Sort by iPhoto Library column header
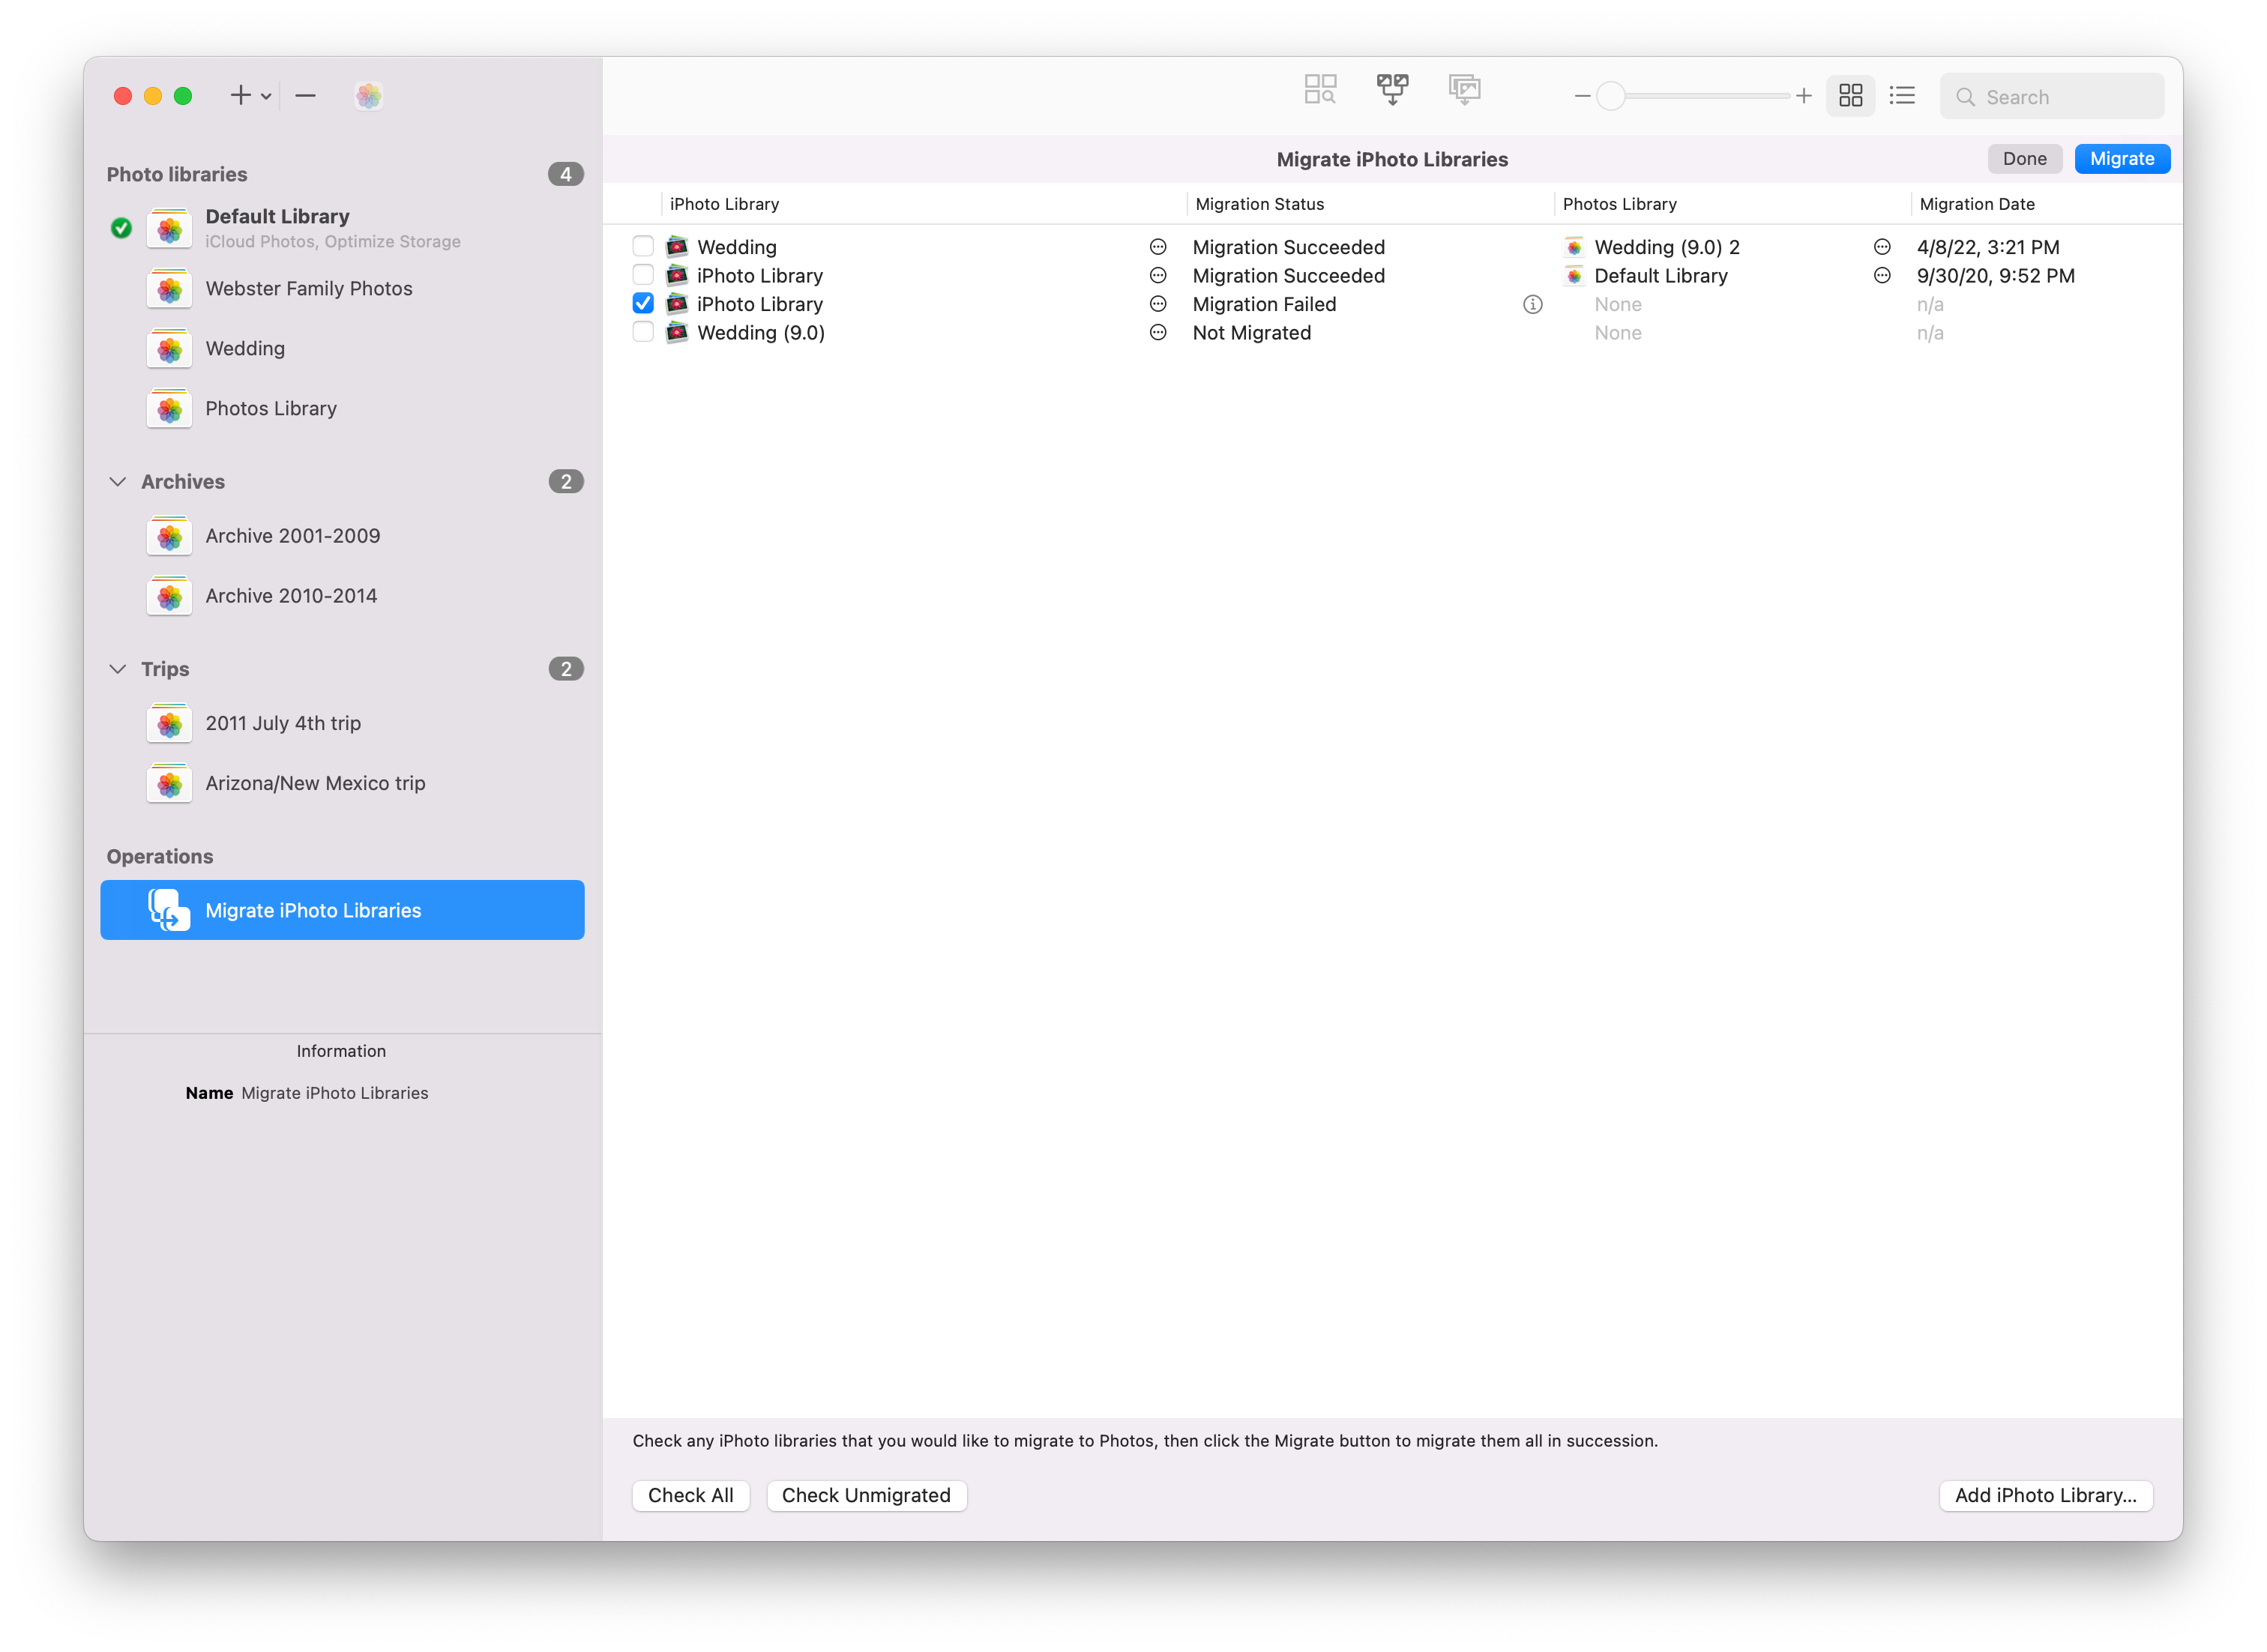The width and height of the screenshot is (2267, 1652). (924, 204)
